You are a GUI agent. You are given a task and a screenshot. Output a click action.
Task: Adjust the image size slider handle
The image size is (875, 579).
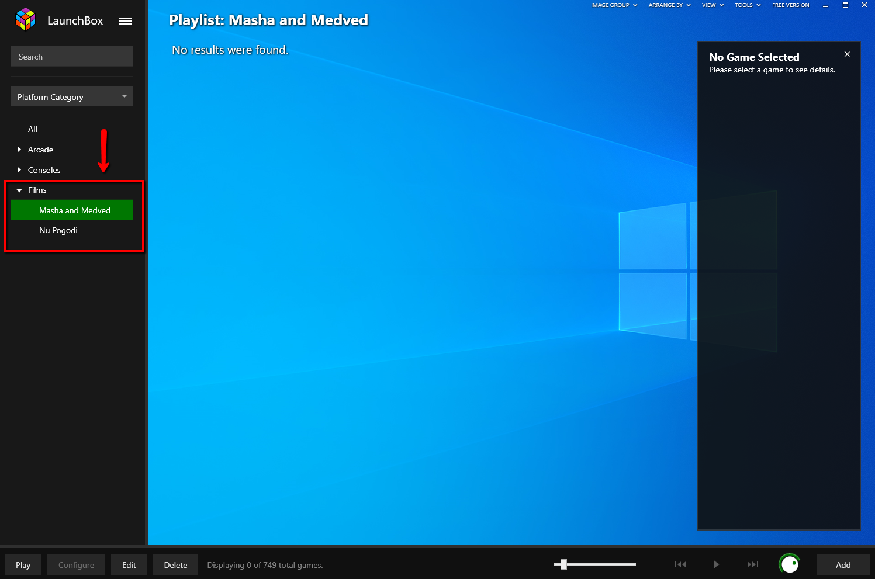[x=563, y=564]
